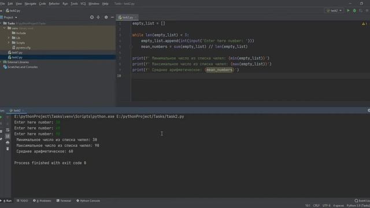This screenshot has height=208, width=370.
Task: Collapse the venv folder
Action: click(x=4, y=28)
